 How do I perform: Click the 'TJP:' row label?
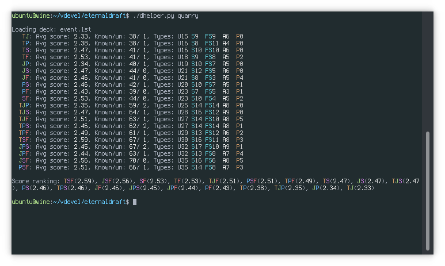point(25,105)
